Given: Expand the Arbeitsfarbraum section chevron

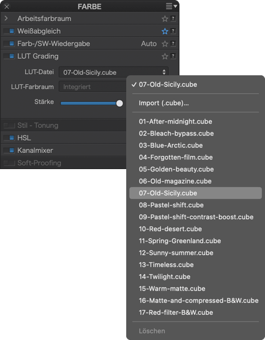Looking at the screenshot, I should 6,19.
